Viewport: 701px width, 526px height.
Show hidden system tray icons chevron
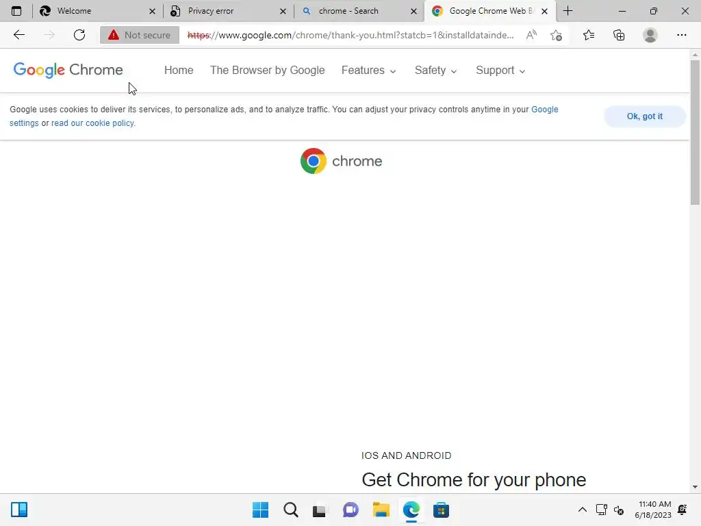point(582,510)
